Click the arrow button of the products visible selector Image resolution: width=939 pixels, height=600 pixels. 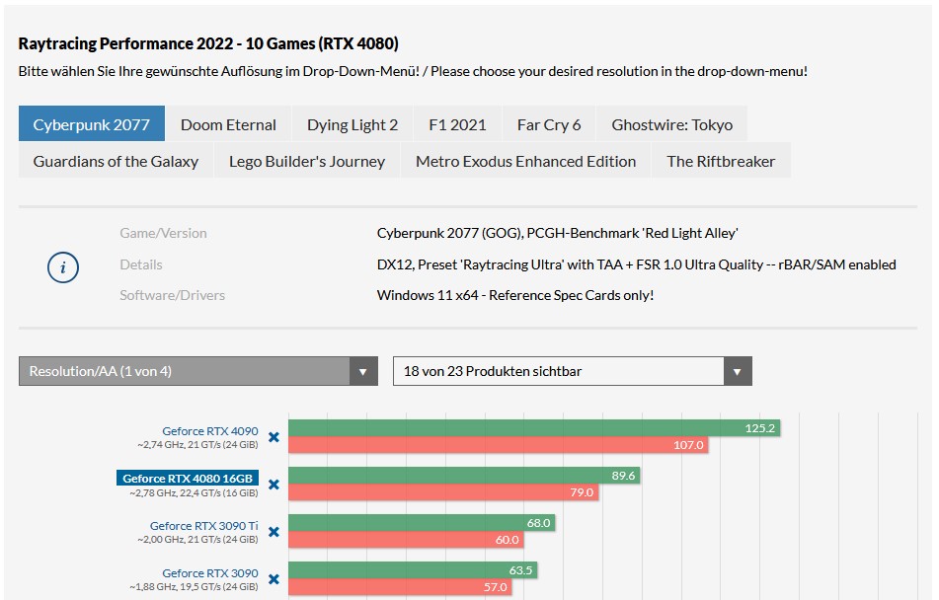[738, 371]
